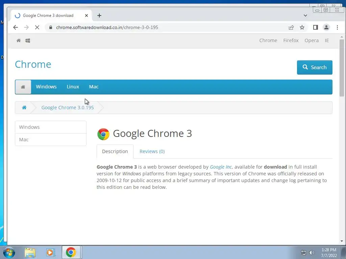The image size is (346, 259).
Task: Open the Windows Start menu
Action: pyautogui.click(x=9, y=252)
